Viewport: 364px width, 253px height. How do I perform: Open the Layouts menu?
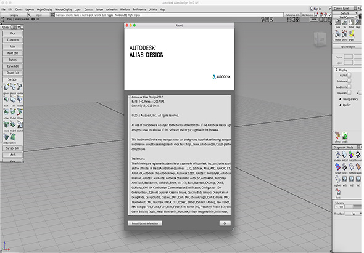[x=30, y=9]
